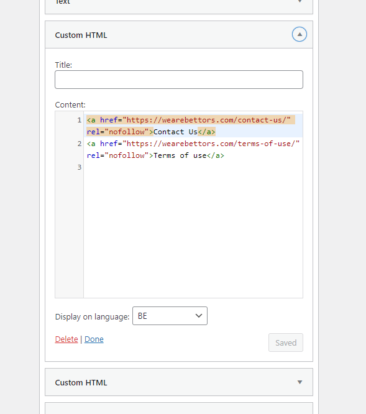The height and width of the screenshot is (414, 366).
Task: Open the Display on language dropdown
Action: coord(170,316)
